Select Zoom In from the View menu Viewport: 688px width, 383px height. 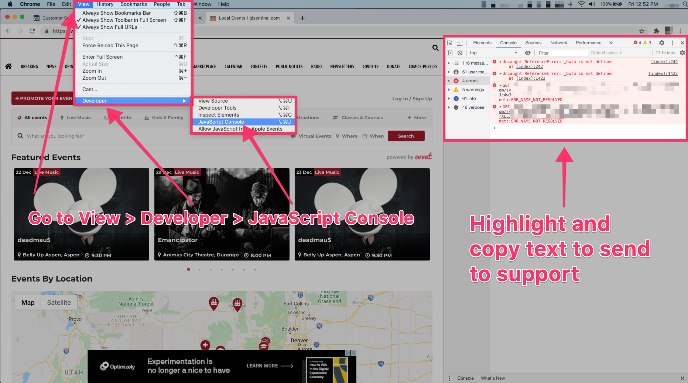pyautogui.click(x=133, y=71)
